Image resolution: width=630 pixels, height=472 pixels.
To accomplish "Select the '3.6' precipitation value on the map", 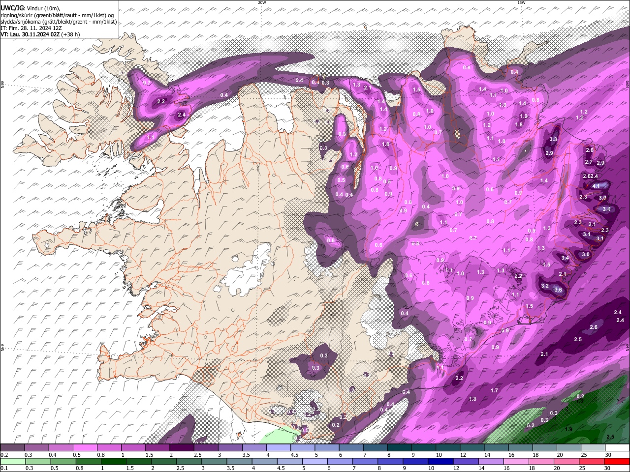I will pos(558,290).
